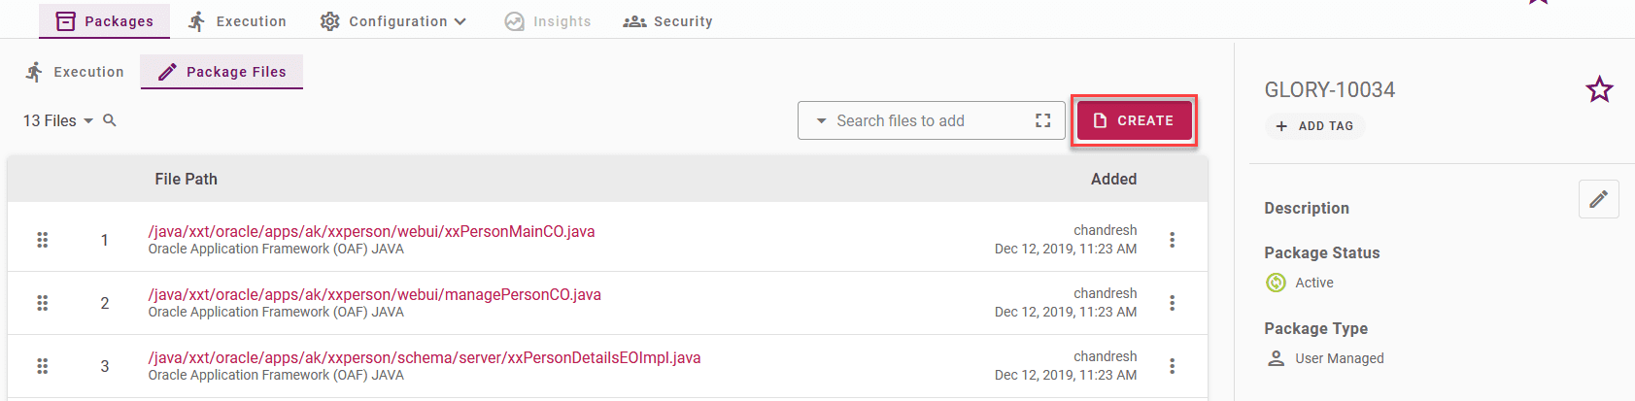Click the expand fullscreen icon in search field
This screenshot has width=1635, height=401.
click(x=1043, y=120)
